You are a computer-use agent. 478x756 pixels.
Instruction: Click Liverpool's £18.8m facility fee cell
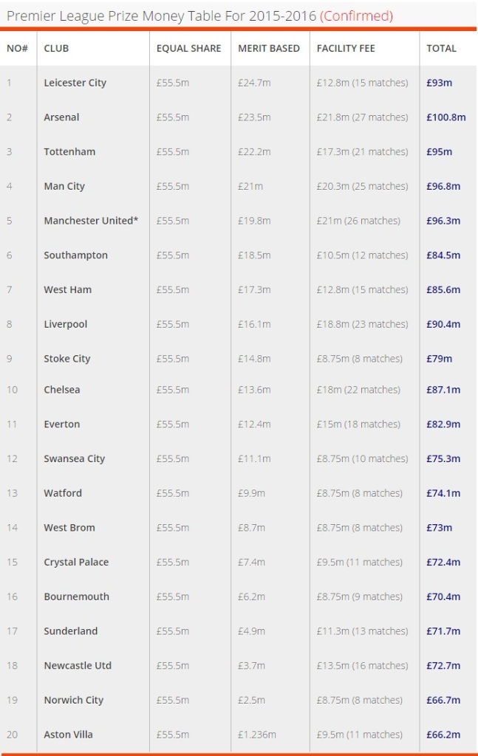tap(362, 325)
